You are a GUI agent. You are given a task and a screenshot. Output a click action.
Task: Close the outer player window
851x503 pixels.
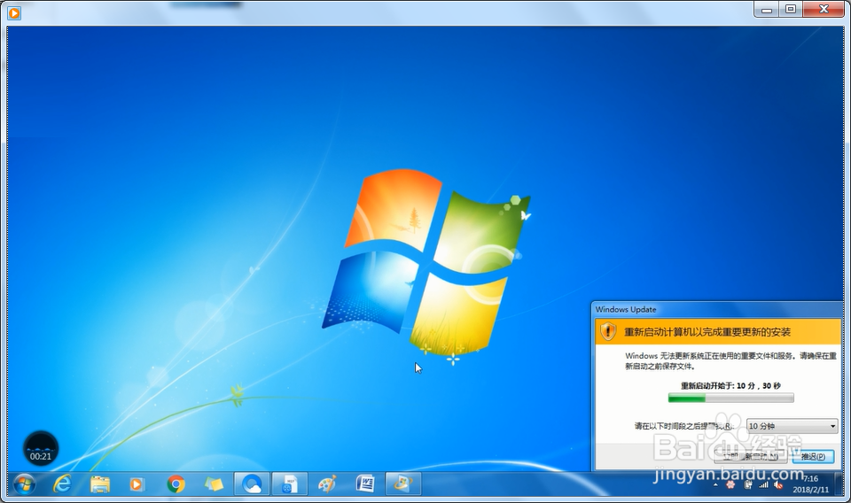pos(824,9)
